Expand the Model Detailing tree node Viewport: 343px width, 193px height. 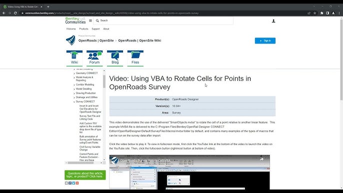tap(74, 89)
